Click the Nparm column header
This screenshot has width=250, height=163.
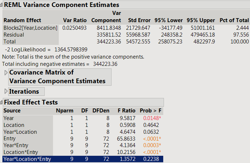click(x=63, y=111)
